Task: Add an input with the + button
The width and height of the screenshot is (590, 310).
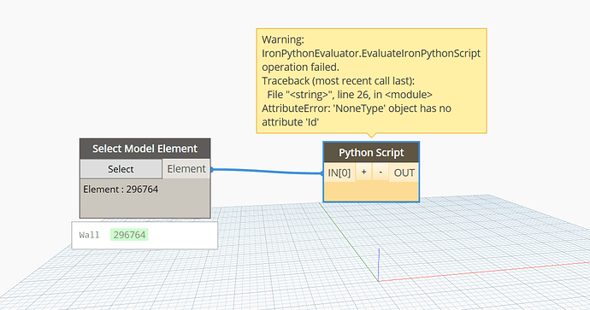Action: [x=363, y=173]
